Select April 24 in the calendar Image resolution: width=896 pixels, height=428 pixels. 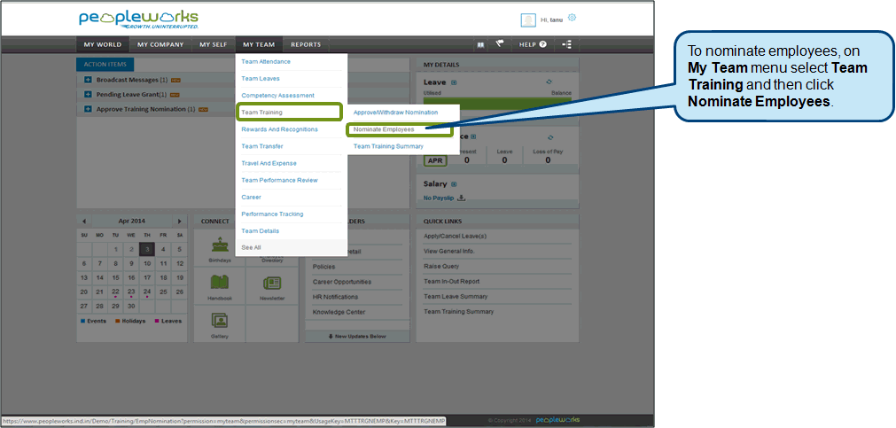tap(147, 292)
